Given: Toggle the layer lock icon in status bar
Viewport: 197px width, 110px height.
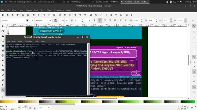Looking at the screenshot, I should 35,108.
